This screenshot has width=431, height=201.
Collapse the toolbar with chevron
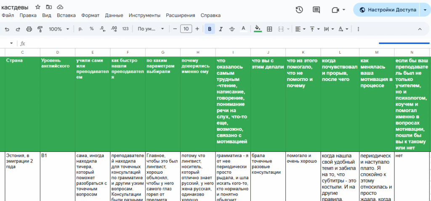pyautogui.click(x=420, y=29)
